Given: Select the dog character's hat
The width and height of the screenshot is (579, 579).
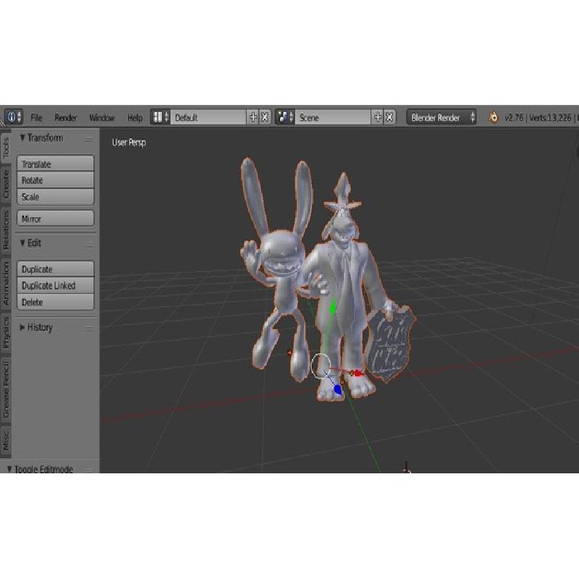Looking at the screenshot, I should pos(343,193).
